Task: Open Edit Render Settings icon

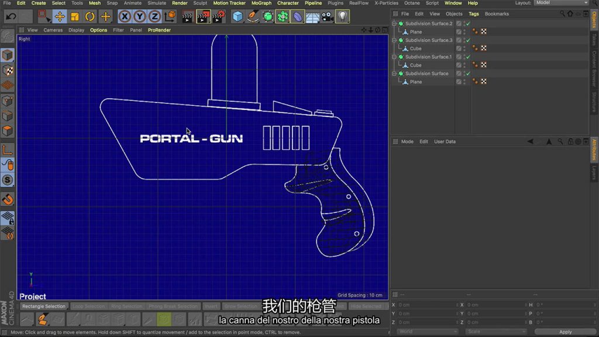Action: click(219, 16)
